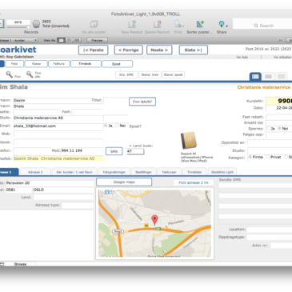Click the Sorter poster icon
This screenshot has width=292, height=292.
tap(200, 24)
